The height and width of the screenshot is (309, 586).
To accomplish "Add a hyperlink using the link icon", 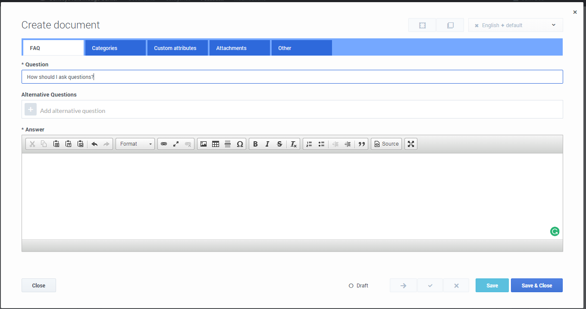I will tap(164, 144).
